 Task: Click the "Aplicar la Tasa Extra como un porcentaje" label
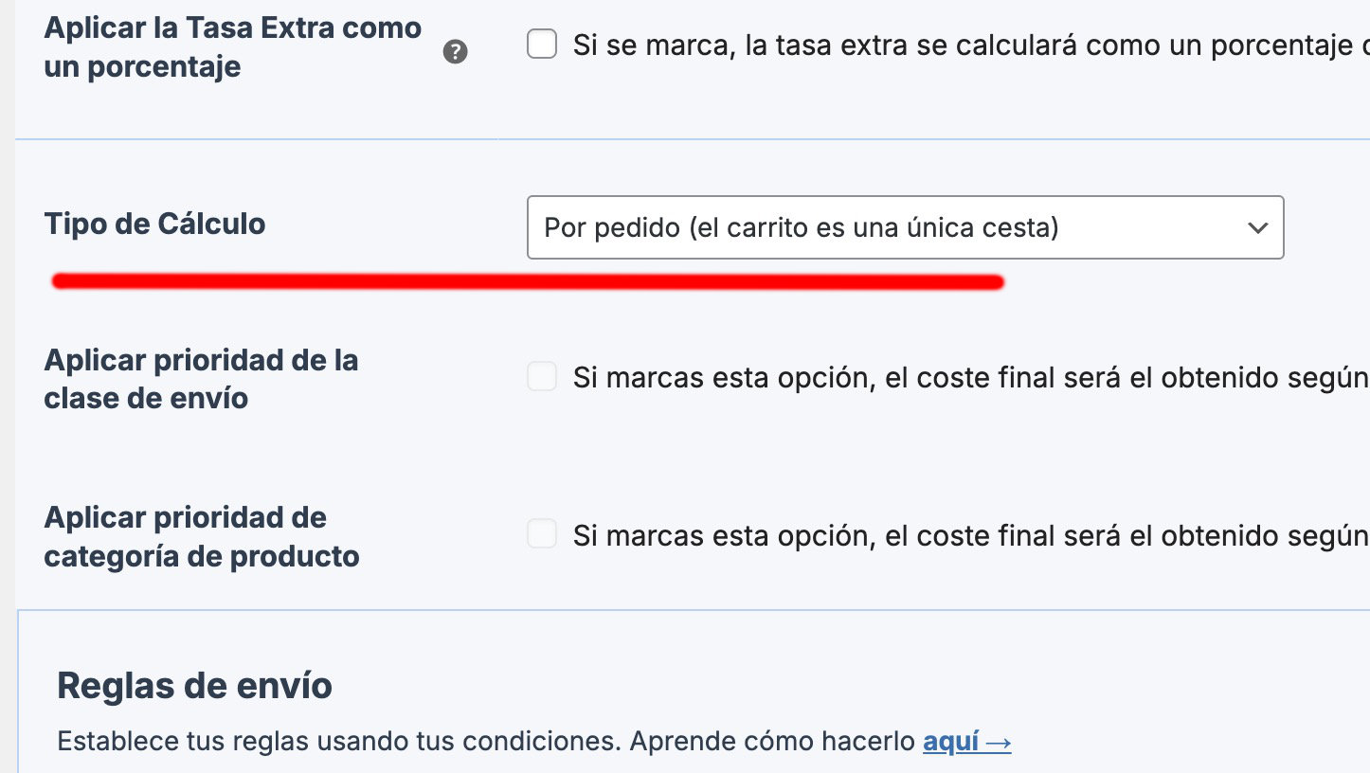[x=232, y=47]
